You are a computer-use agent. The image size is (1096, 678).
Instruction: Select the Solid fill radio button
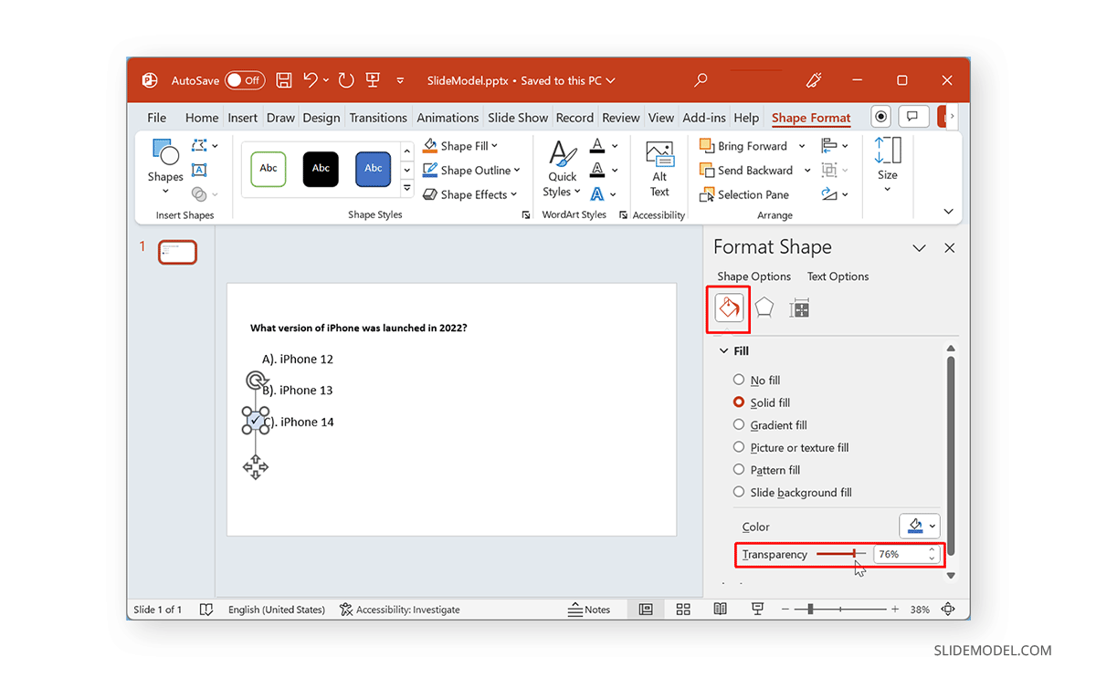pyautogui.click(x=739, y=402)
